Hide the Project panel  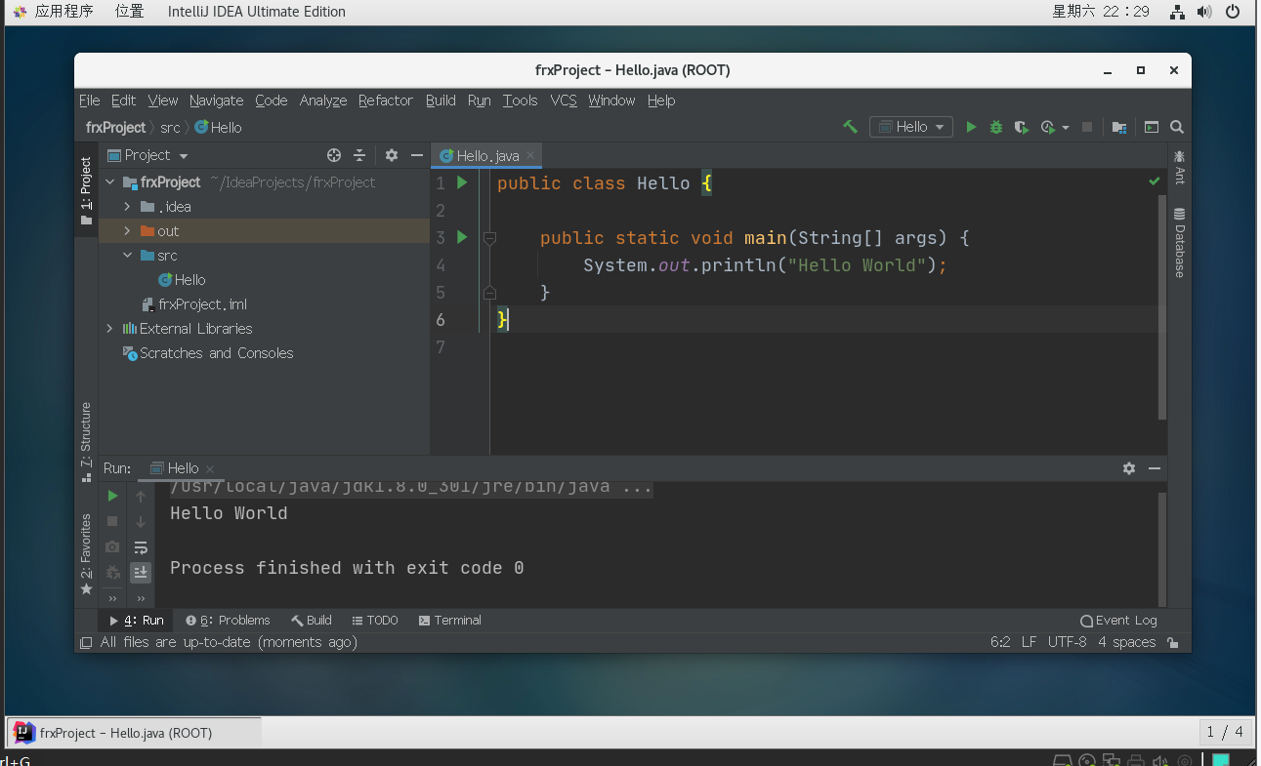[x=417, y=155]
